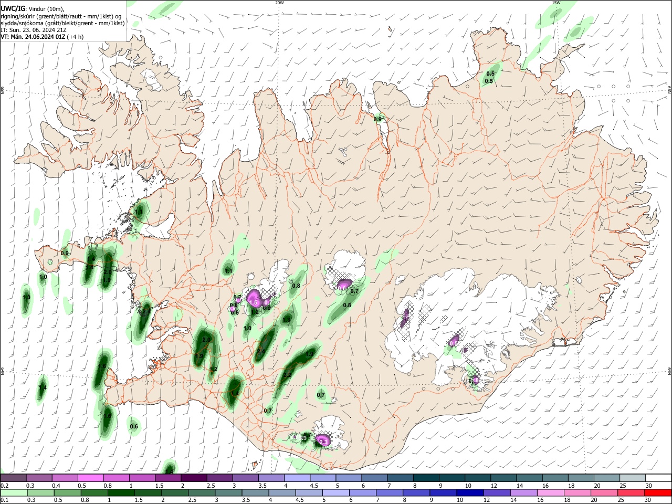Pick the medium green 0.5–0.8 swatch, lower row
This screenshot has height=504, width=672.
[x=67, y=493]
